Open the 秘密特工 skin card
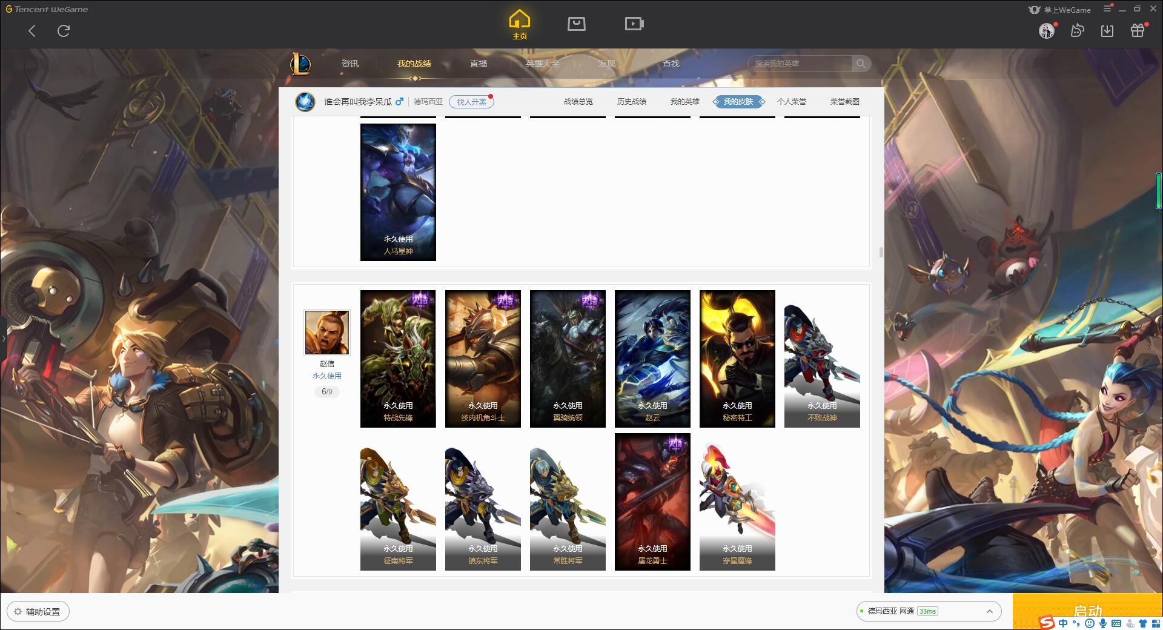 tap(737, 359)
